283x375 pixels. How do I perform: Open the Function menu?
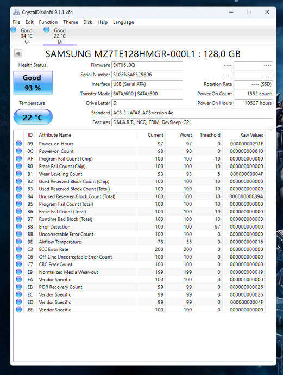[48, 22]
